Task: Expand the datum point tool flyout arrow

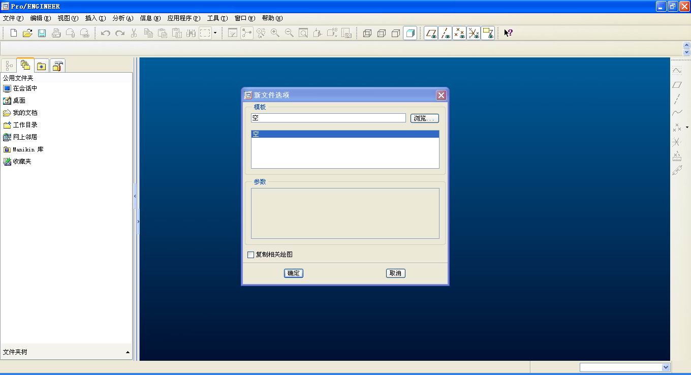Action: pos(687,127)
